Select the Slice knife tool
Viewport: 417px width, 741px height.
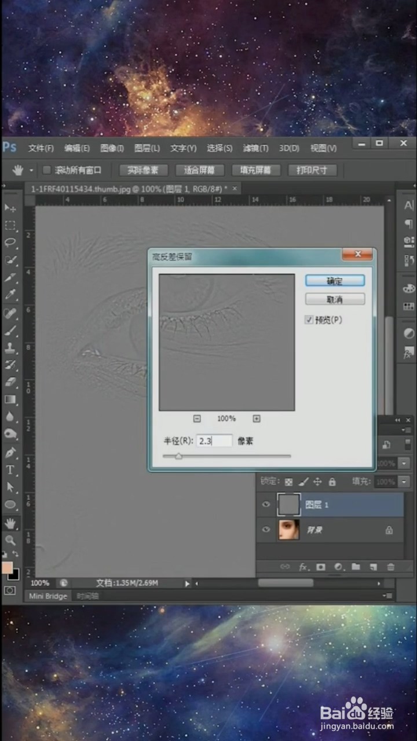[10, 277]
